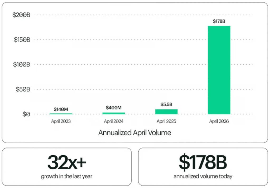Click the April 2023 thin bar
Screen dimensions: 270x188
point(61,114)
